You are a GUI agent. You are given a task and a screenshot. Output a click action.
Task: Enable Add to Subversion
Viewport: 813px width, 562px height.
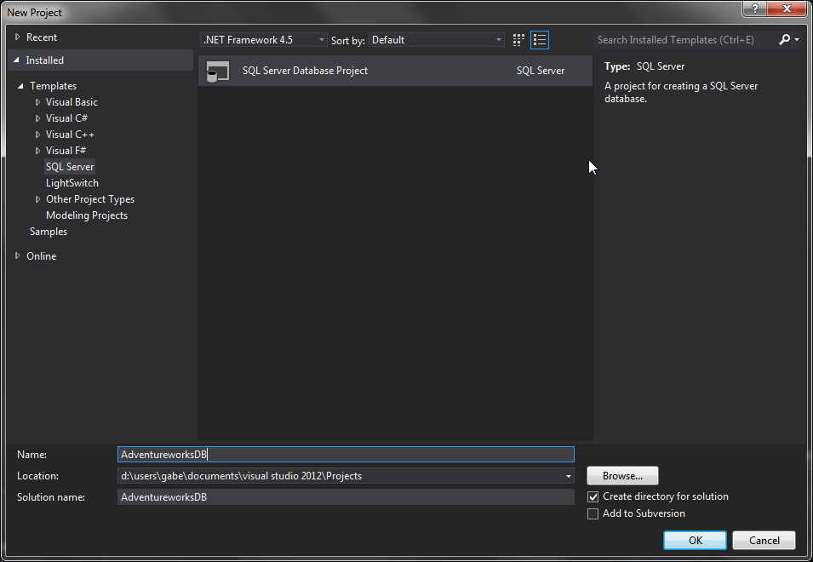click(593, 513)
